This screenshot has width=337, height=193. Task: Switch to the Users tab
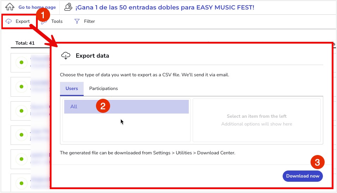(72, 89)
